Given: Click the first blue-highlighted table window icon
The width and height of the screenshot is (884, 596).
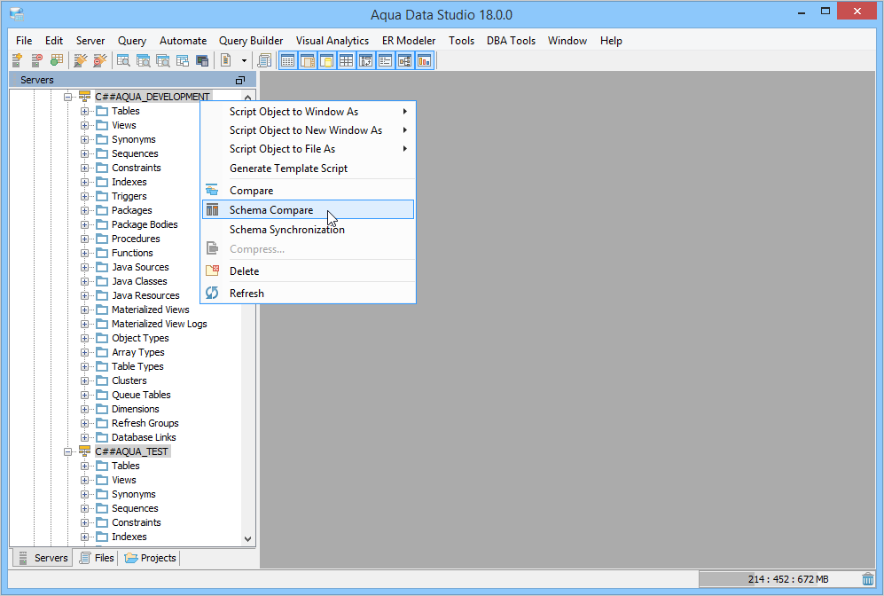Looking at the screenshot, I should (287, 60).
